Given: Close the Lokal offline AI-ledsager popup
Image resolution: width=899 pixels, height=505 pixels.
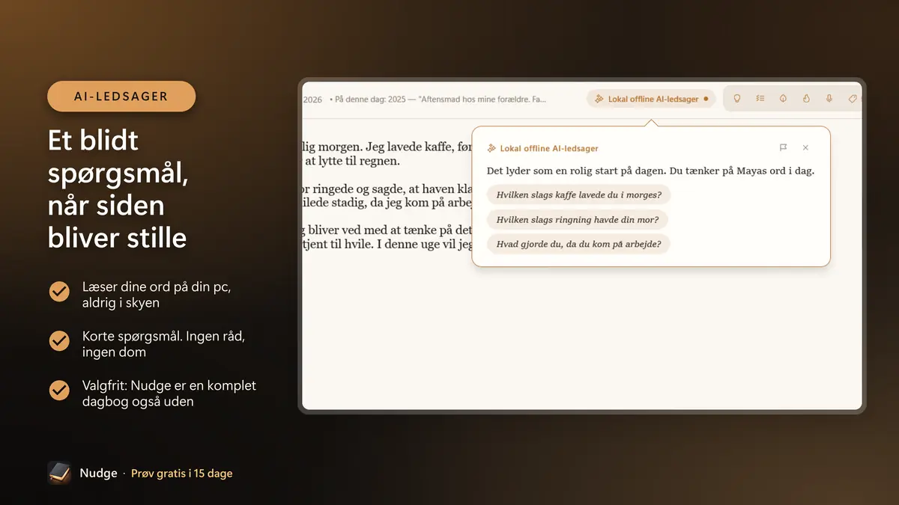Looking at the screenshot, I should 805,148.
